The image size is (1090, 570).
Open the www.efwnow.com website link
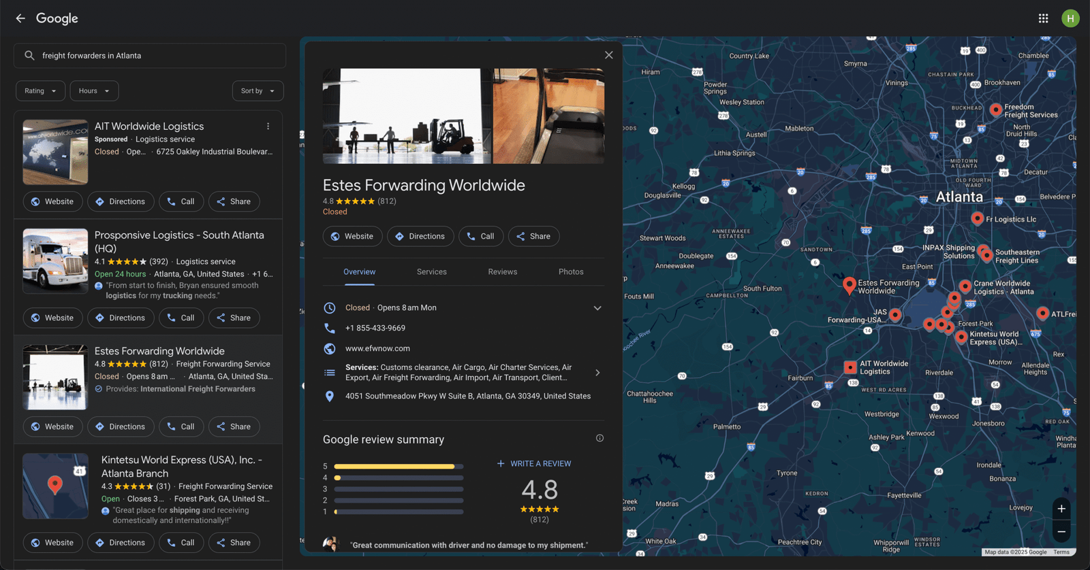click(x=377, y=348)
